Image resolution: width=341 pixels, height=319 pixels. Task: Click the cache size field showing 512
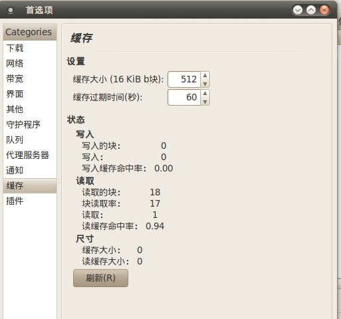184,79
